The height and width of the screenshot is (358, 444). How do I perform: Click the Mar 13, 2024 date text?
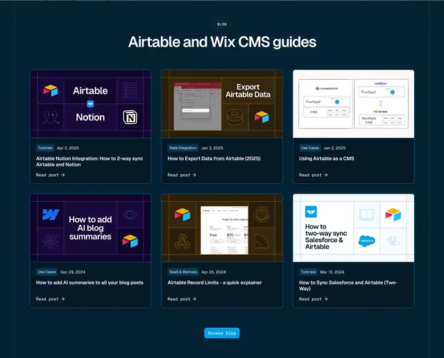(x=332, y=272)
